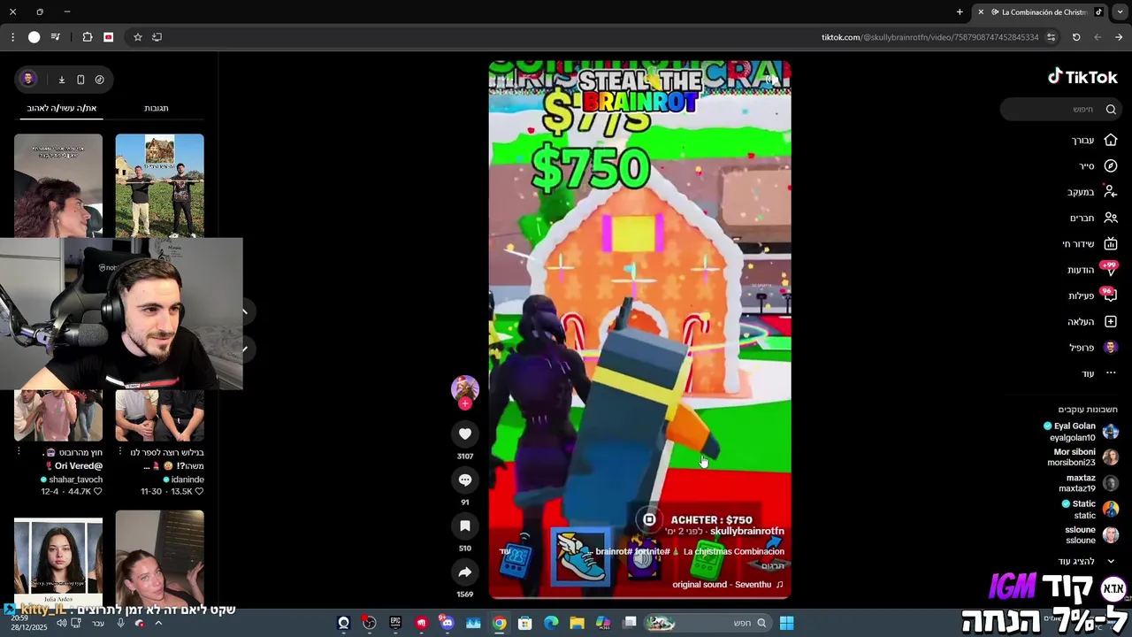Open the More three-dots sidebar item
Image resolution: width=1132 pixels, height=637 pixels.
coord(1111,373)
